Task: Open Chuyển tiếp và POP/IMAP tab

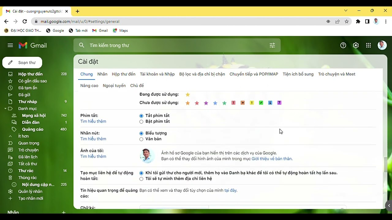Action: (254, 74)
